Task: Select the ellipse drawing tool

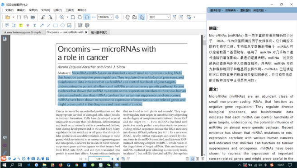Action: 62,25
